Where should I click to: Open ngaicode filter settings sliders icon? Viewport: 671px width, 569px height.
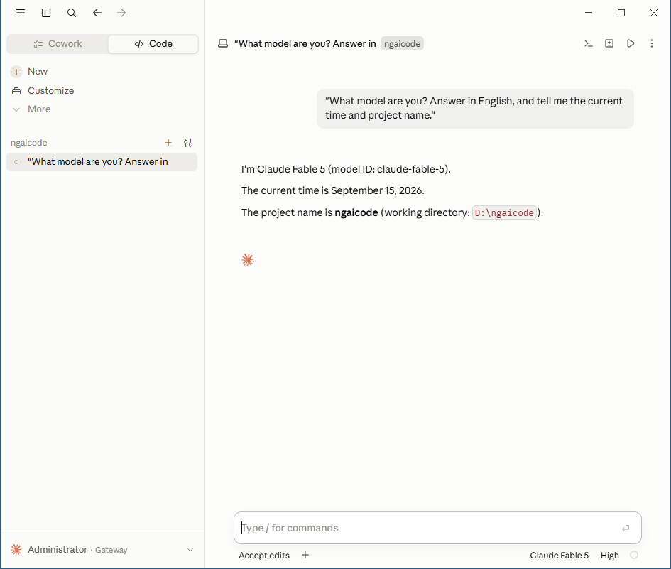click(x=188, y=143)
